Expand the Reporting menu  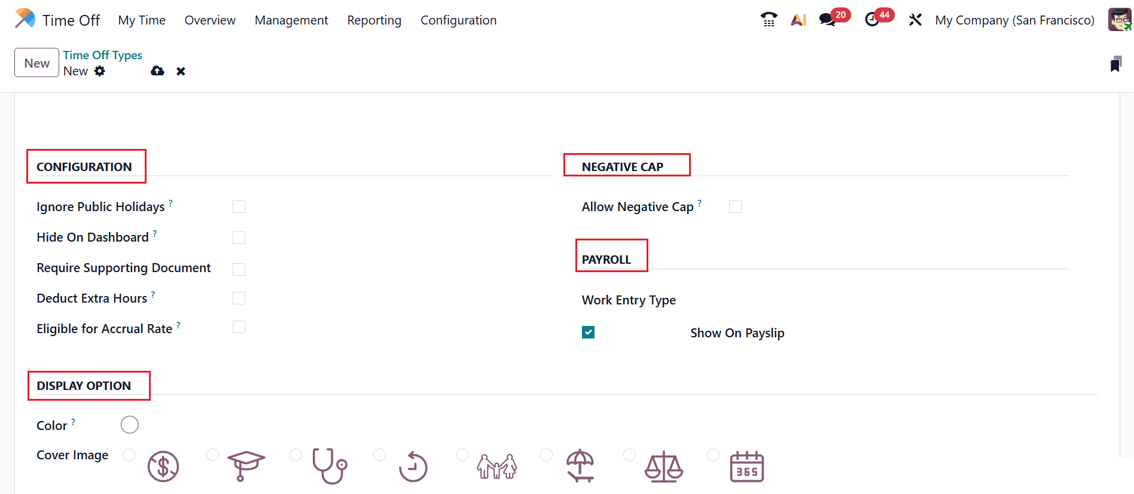click(374, 20)
